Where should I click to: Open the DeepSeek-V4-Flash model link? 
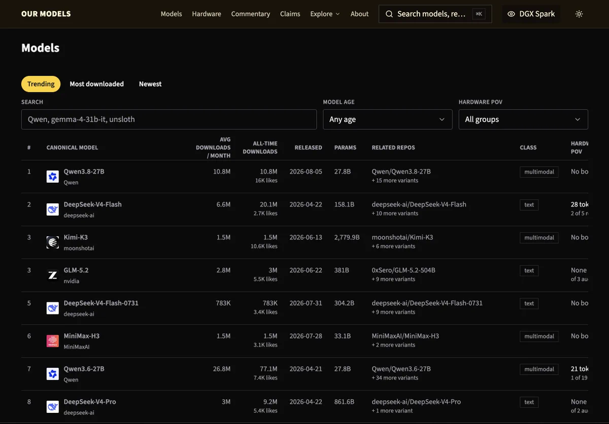click(93, 204)
